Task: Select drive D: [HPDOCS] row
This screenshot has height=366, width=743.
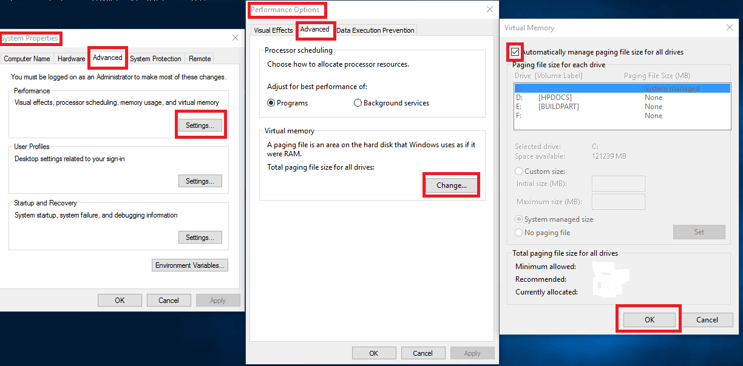Action: tap(622, 98)
